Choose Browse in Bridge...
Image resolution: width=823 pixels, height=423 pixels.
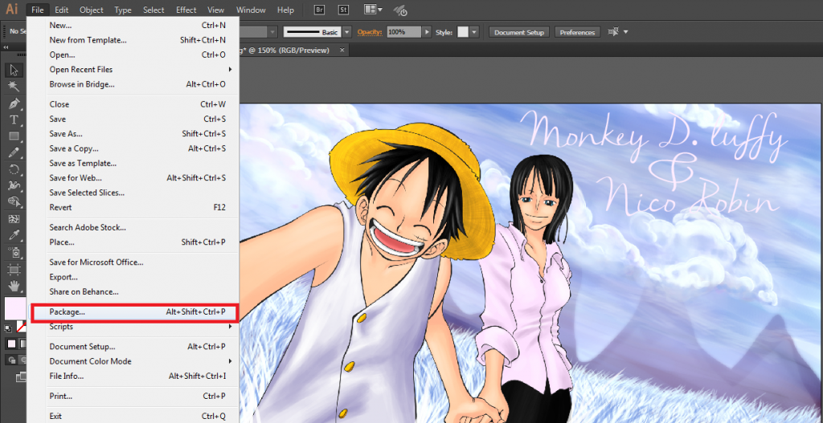(x=134, y=83)
